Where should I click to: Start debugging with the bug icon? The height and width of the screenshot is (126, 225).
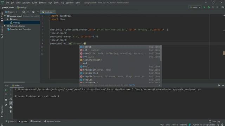tap(208, 7)
